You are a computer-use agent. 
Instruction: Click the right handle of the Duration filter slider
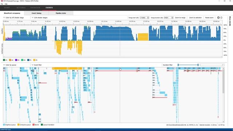click(x=198, y=65)
